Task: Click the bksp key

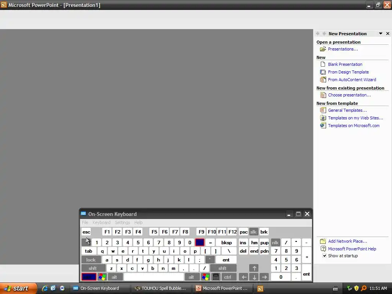Action: [226, 242]
